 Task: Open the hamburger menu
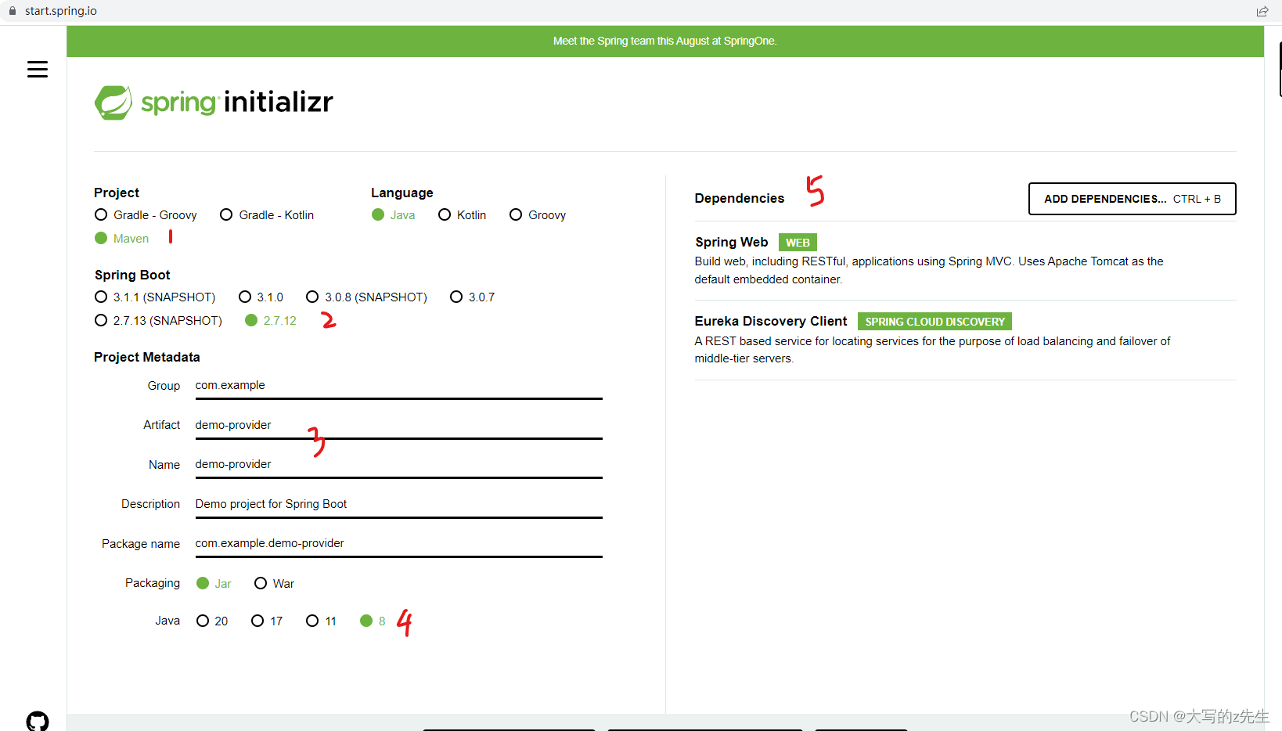[x=38, y=70]
